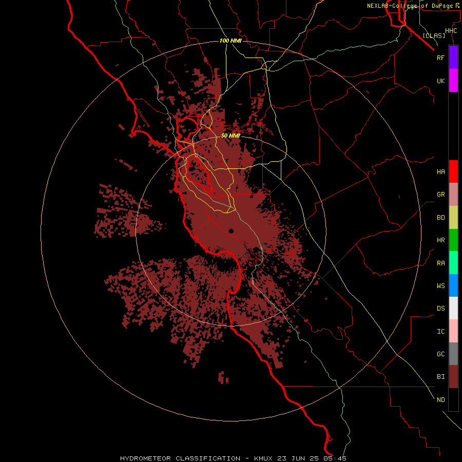
Task: Click the WS legend label
Action: pyautogui.click(x=440, y=285)
